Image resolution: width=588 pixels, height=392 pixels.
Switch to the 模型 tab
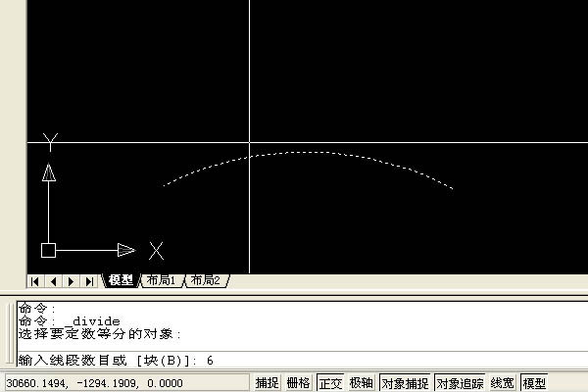pos(121,280)
